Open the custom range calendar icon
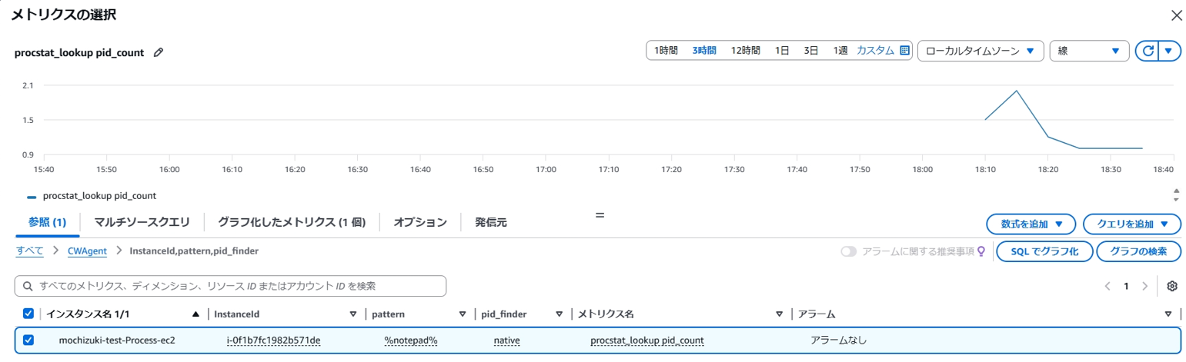The image size is (1186, 362). click(904, 51)
